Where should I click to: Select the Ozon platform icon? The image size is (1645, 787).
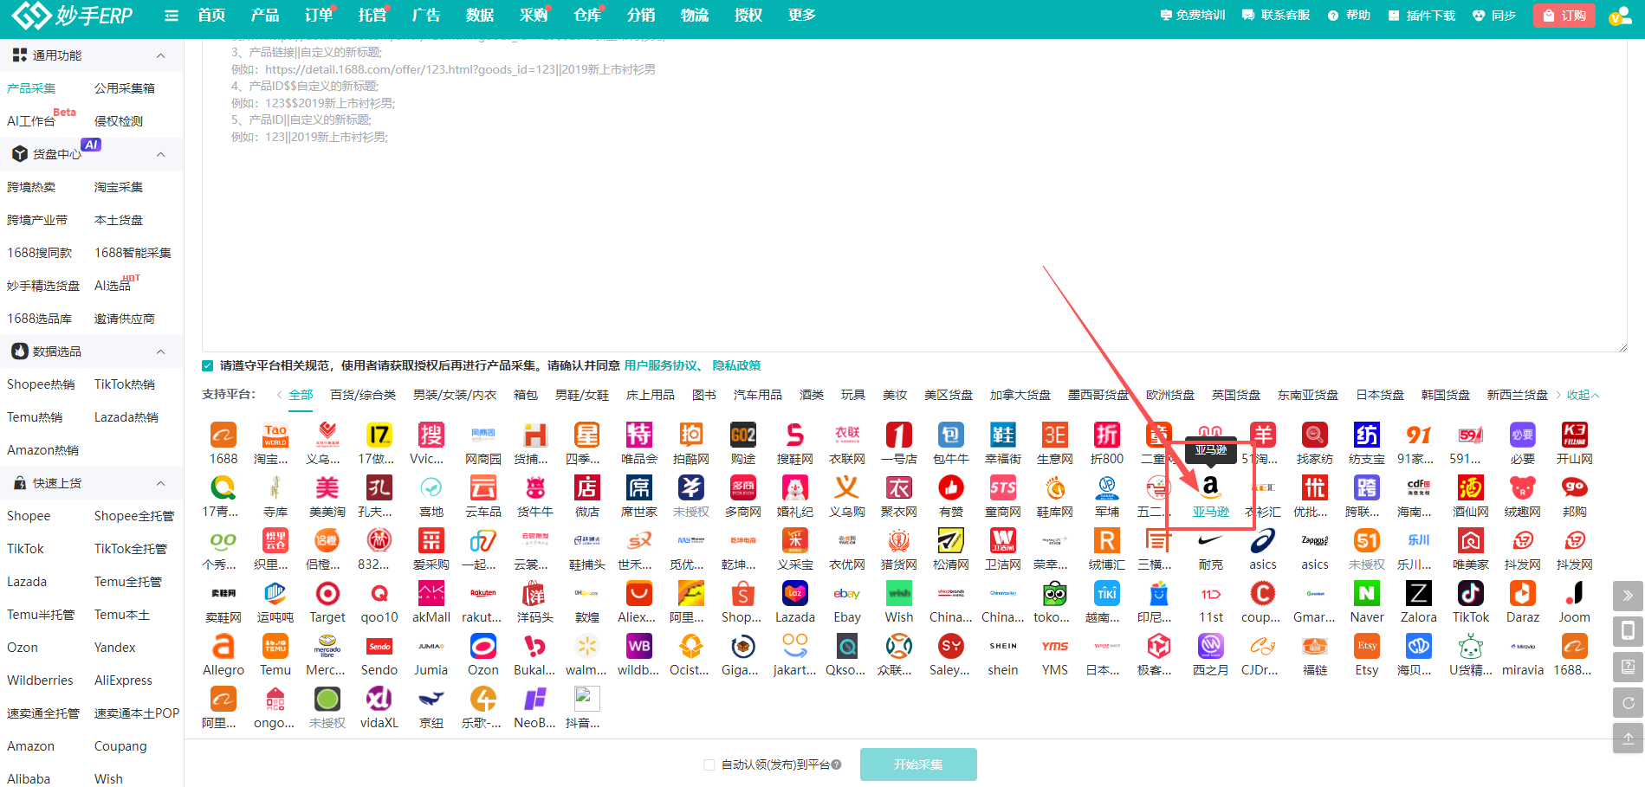[x=482, y=647]
